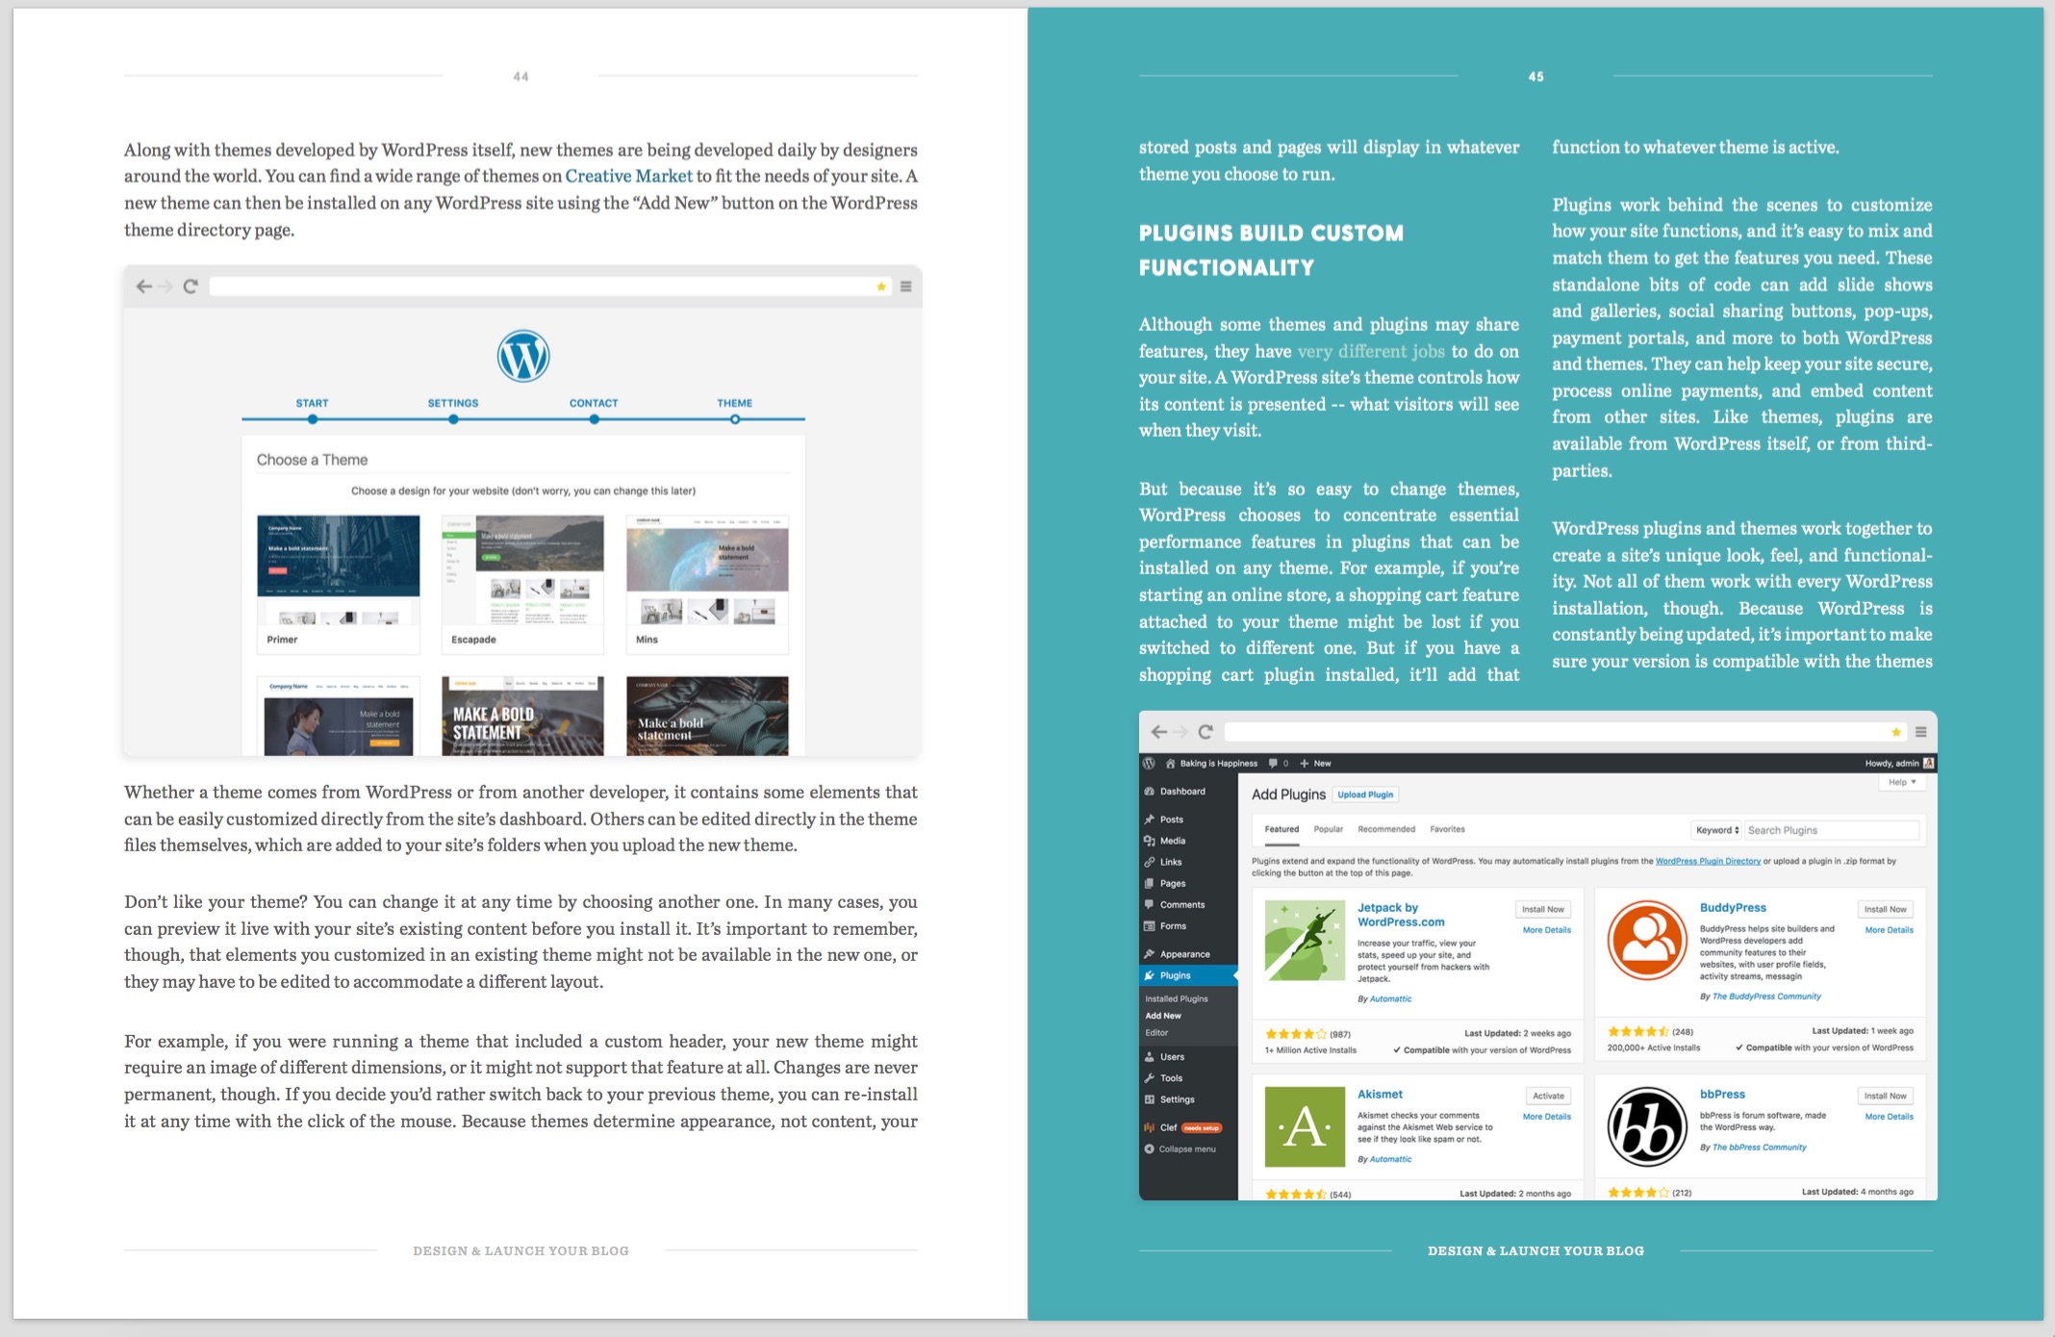Click the bbPress plugin icon

tap(1647, 1126)
